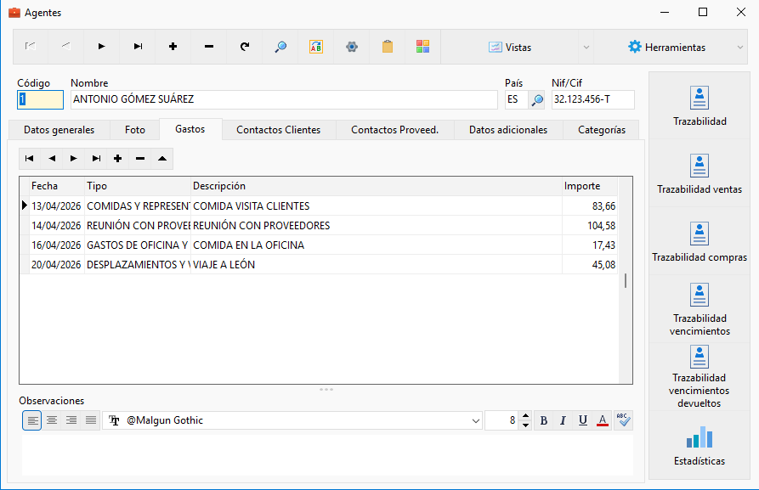Open the font color picker

click(x=602, y=420)
